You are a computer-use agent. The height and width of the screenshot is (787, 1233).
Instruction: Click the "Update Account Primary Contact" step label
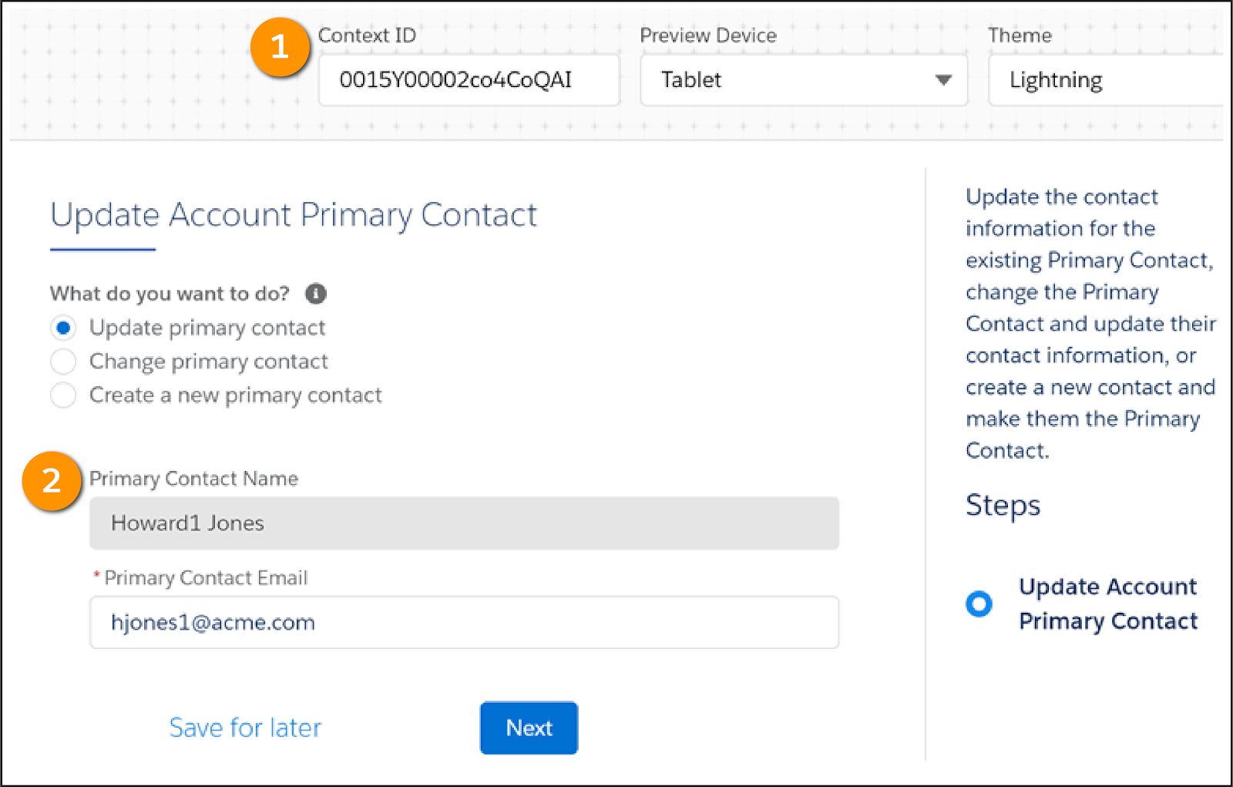(1107, 604)
